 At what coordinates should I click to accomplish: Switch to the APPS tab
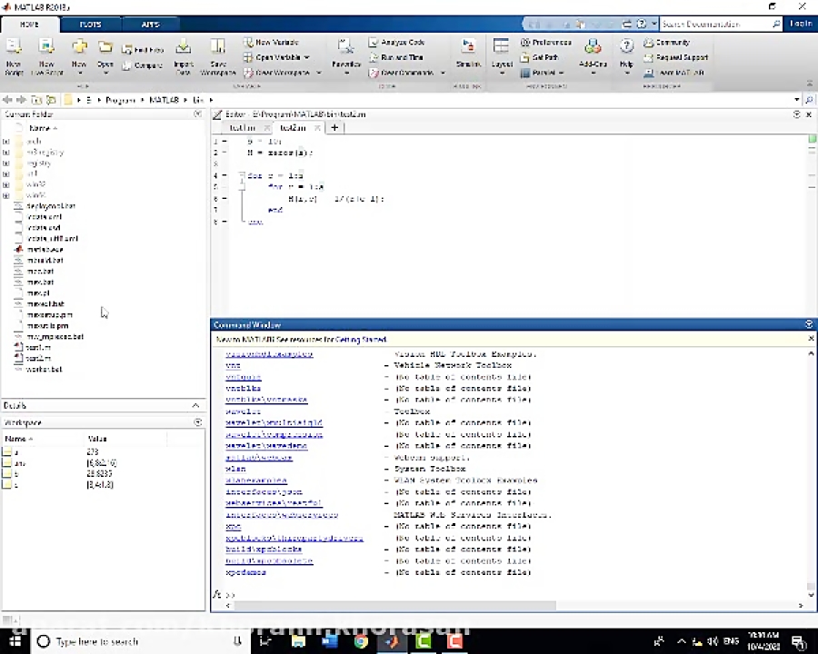(x=150, y=25)
